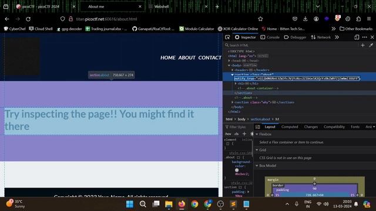Open Windows Start menu
This screenshot has width=376, height=211.
[130, 204]
